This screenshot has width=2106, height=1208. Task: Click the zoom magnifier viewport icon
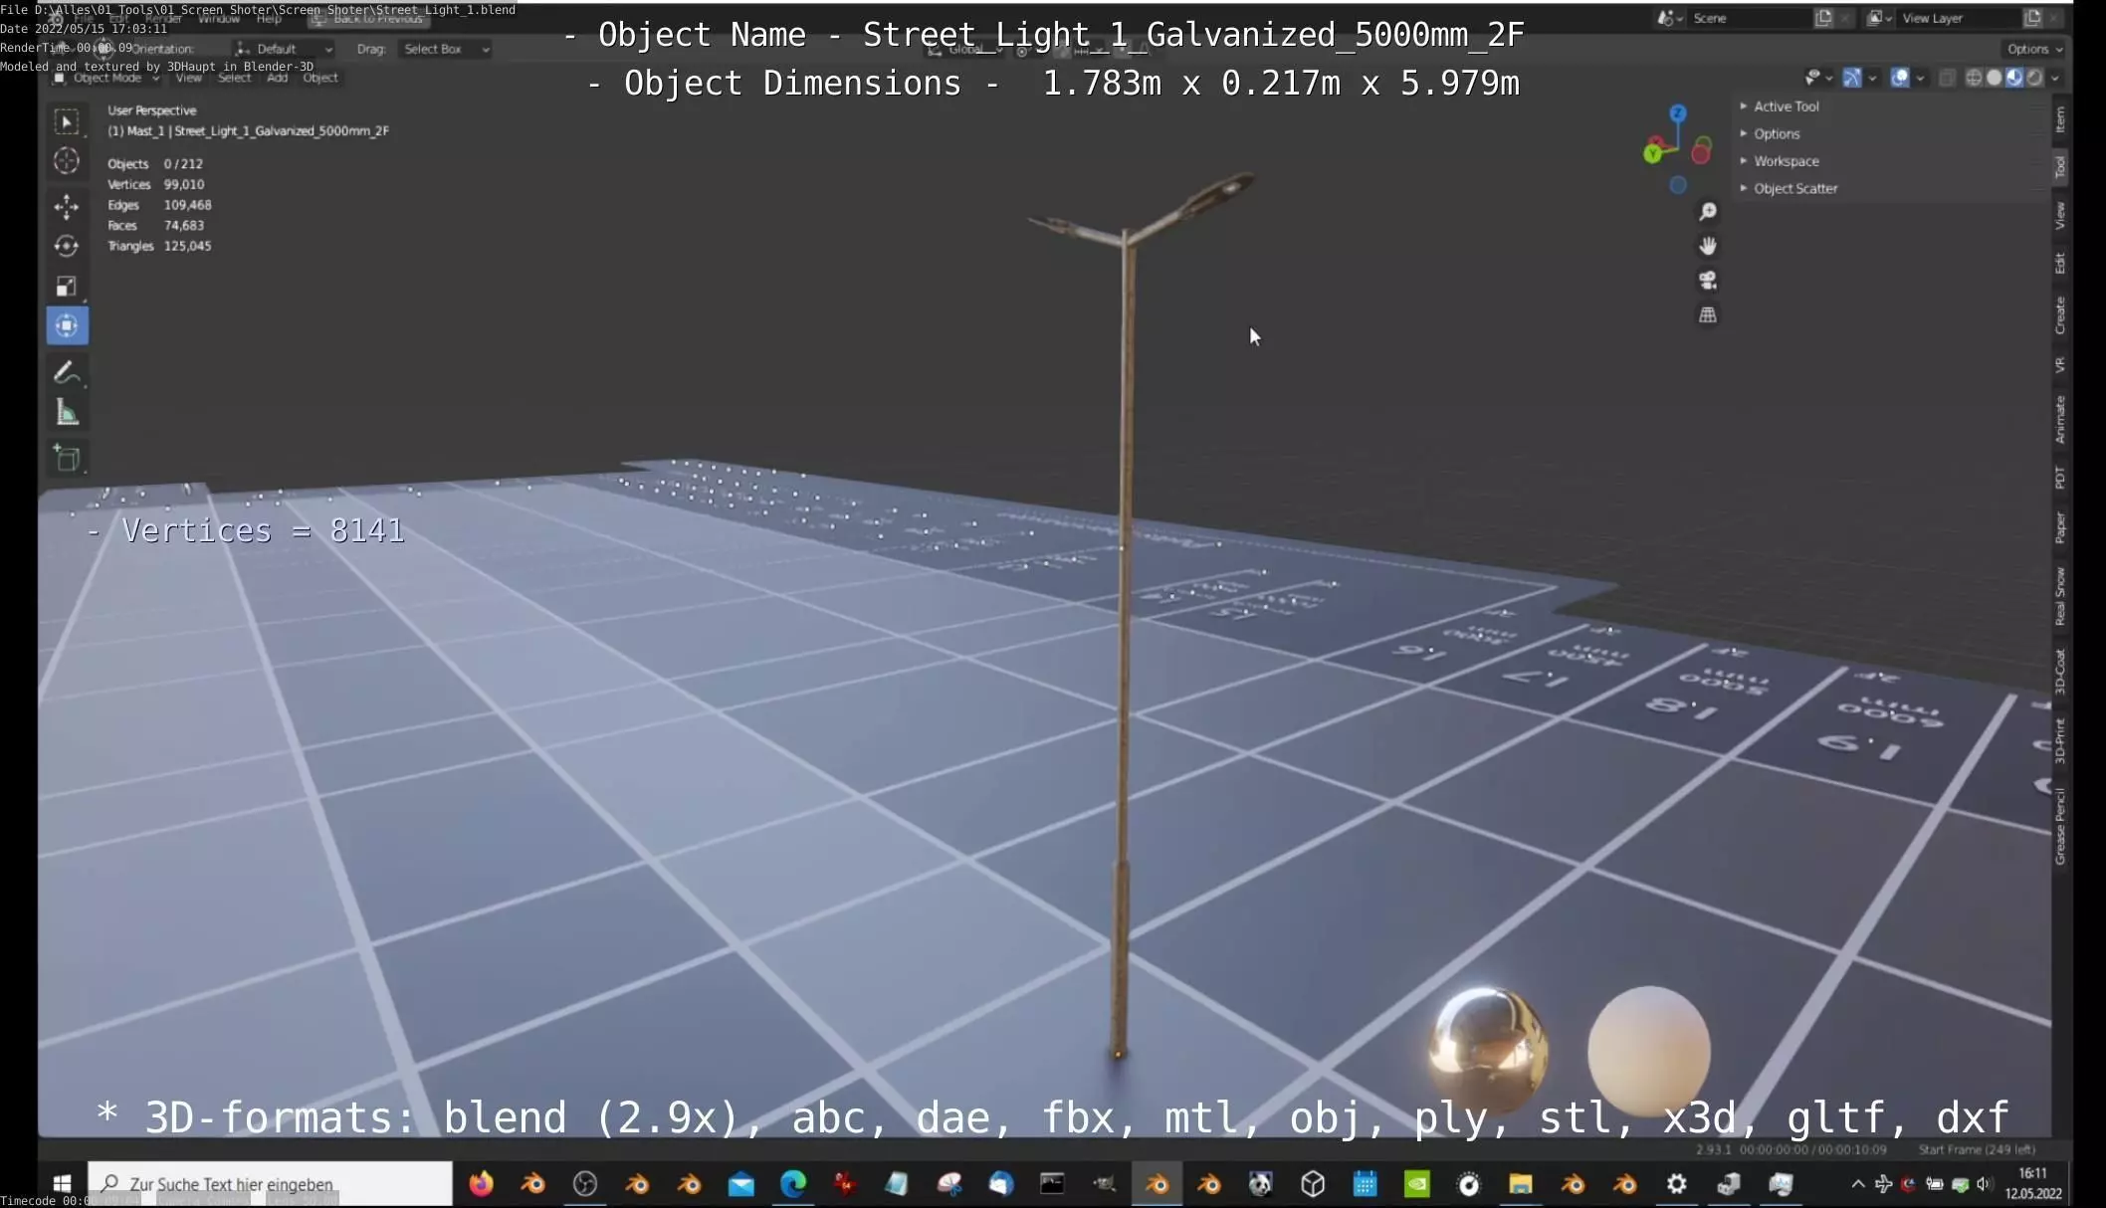(x=1708, y=212)
